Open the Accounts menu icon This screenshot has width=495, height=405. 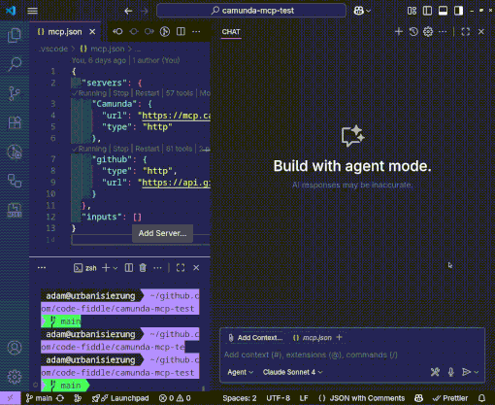click(15, 348)
